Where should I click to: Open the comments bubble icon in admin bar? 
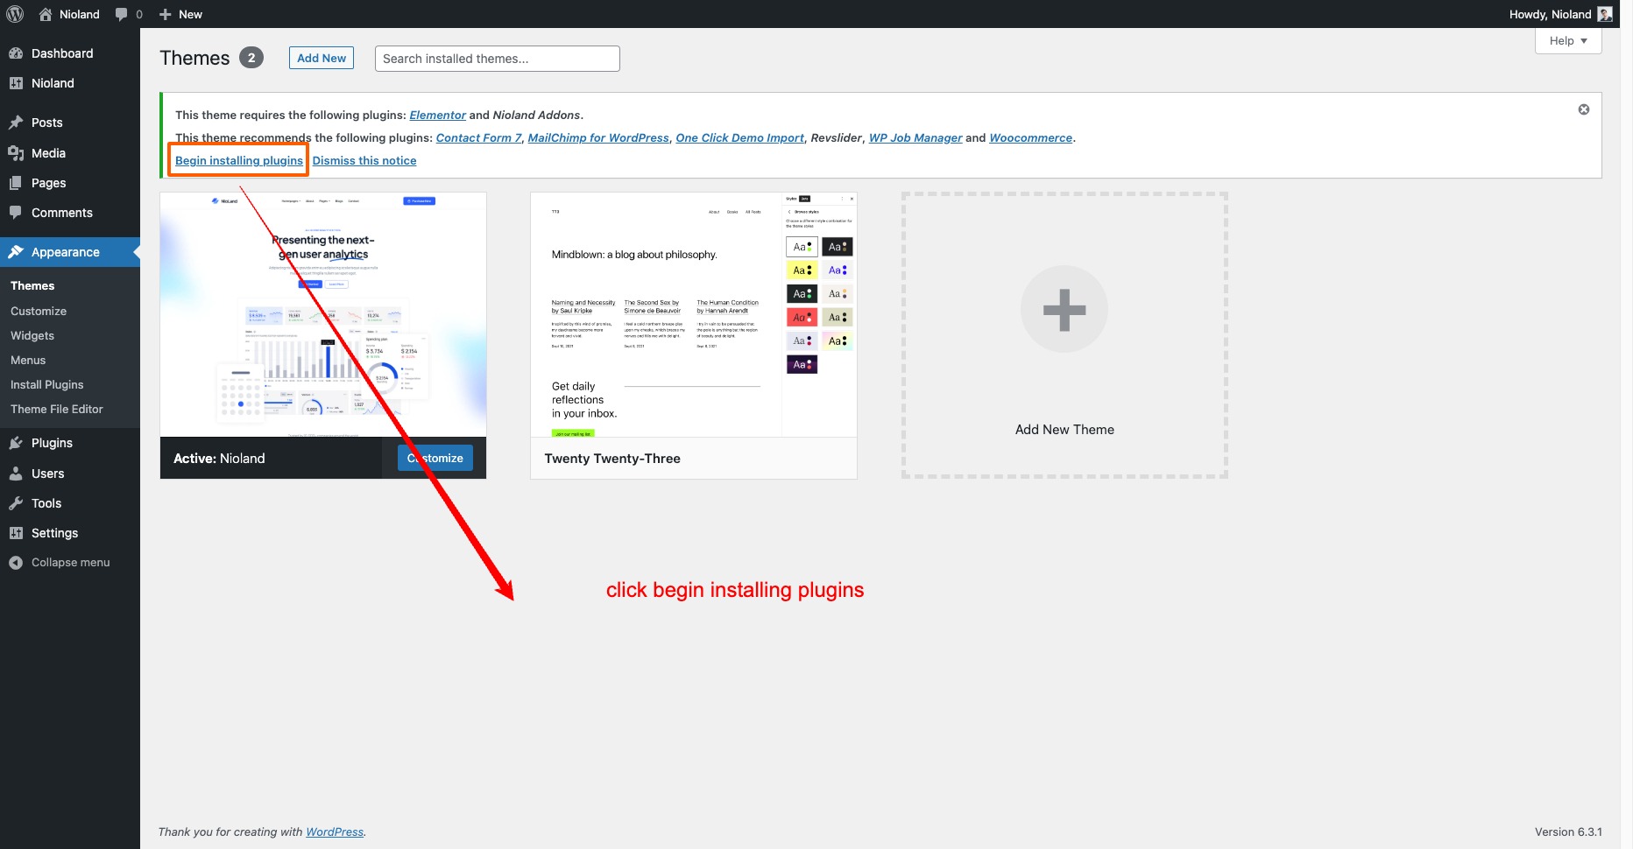[122, 14]
